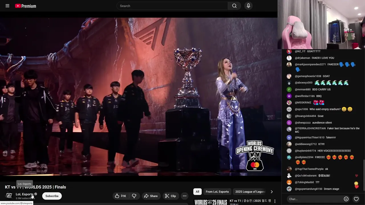Open @wolfimba1186 chat avatar

click(289, 96)
